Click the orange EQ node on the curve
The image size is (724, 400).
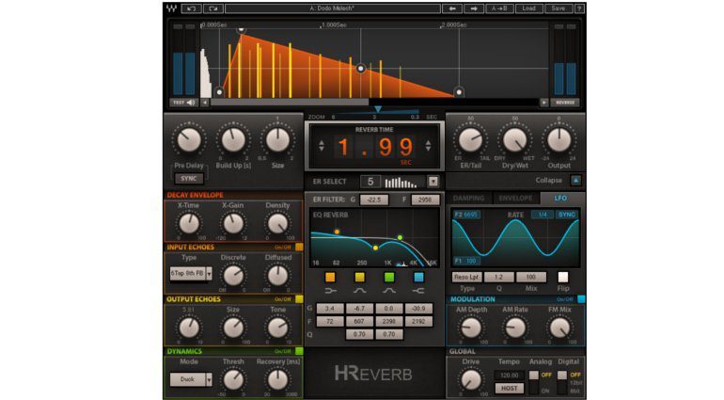(337, 232)
